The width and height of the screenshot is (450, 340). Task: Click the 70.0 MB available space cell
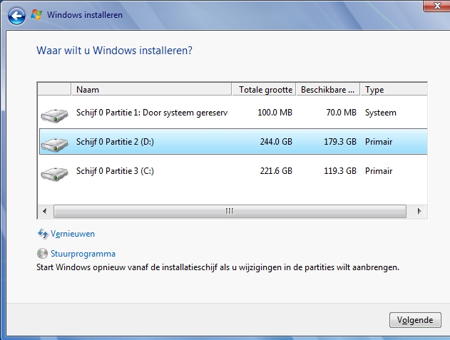click(x=341, y=113)
